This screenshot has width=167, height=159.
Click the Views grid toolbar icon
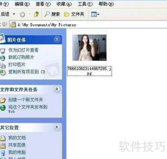94,14
